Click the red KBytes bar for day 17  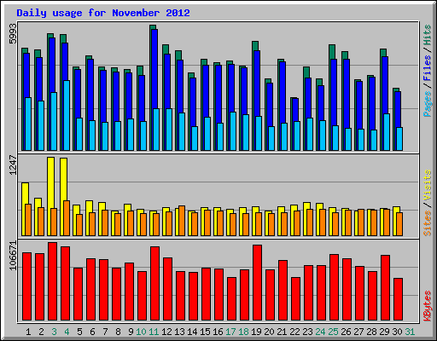tap(231, 298)
